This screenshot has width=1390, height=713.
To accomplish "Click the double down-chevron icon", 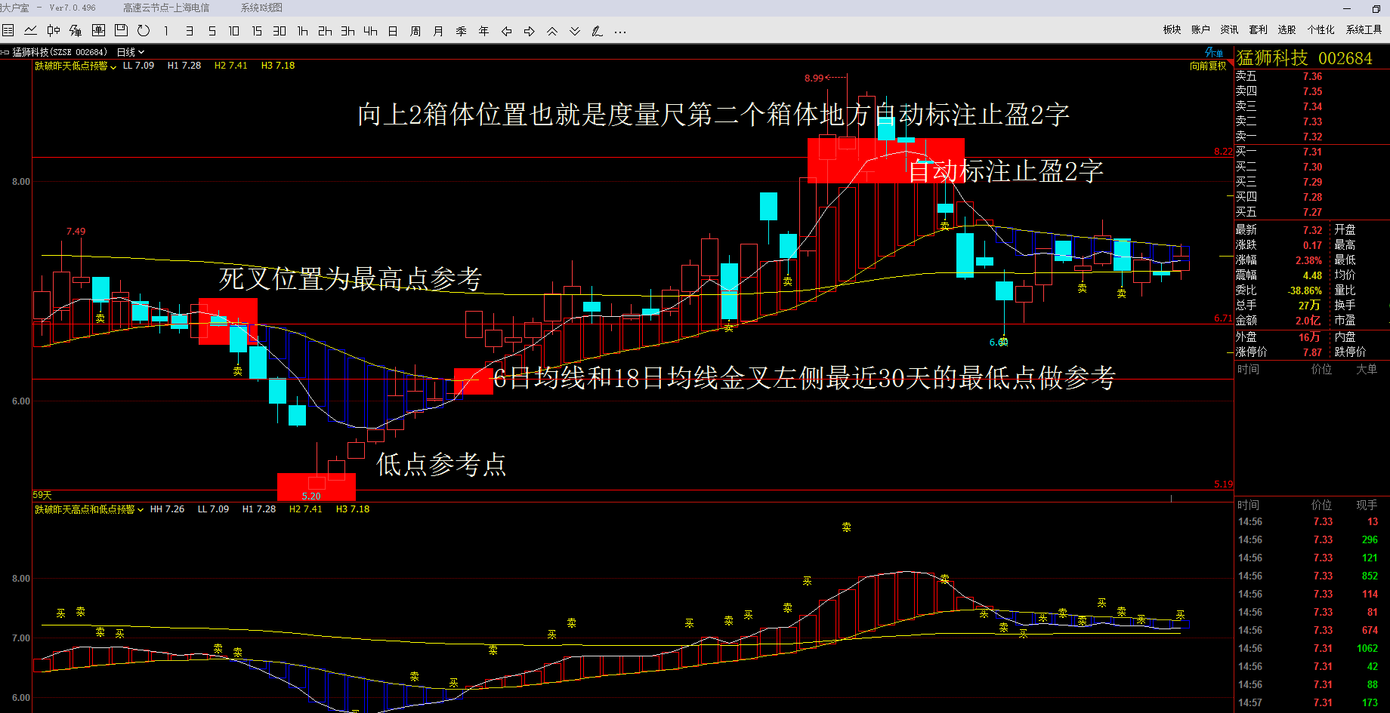I will [575, 31].
